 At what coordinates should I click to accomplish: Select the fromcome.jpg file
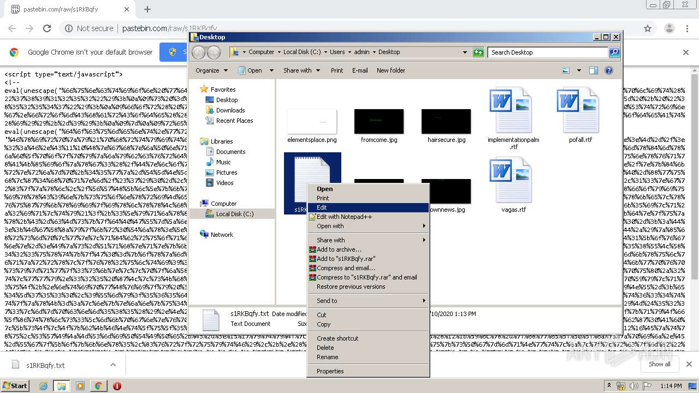point(379,121)
